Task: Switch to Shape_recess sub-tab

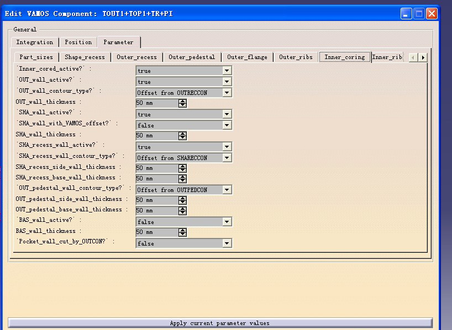Action: pyautogui.click(x=85, y=57)
